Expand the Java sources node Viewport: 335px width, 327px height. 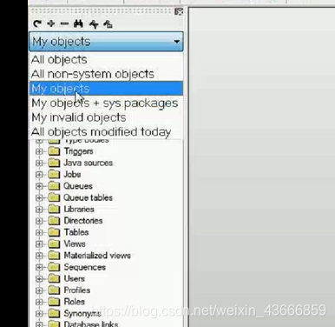point(39,163)
